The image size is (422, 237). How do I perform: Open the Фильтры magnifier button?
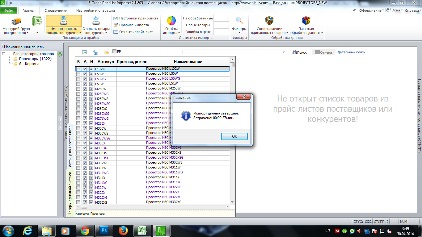(x=239, y=25)
